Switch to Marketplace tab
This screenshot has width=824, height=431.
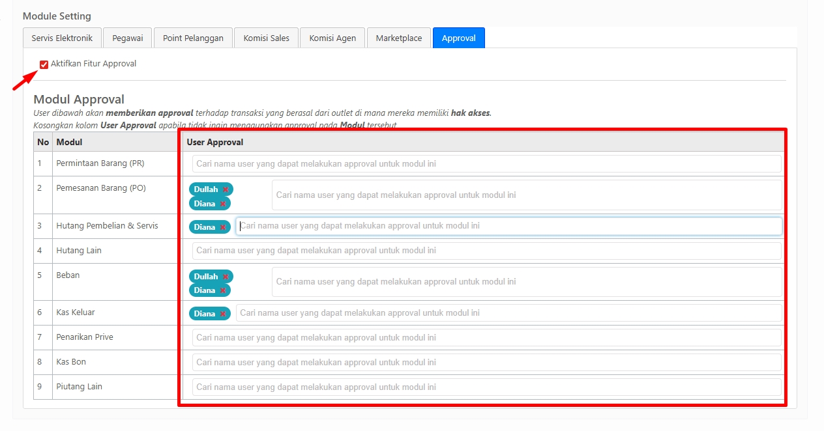[398, 38]
